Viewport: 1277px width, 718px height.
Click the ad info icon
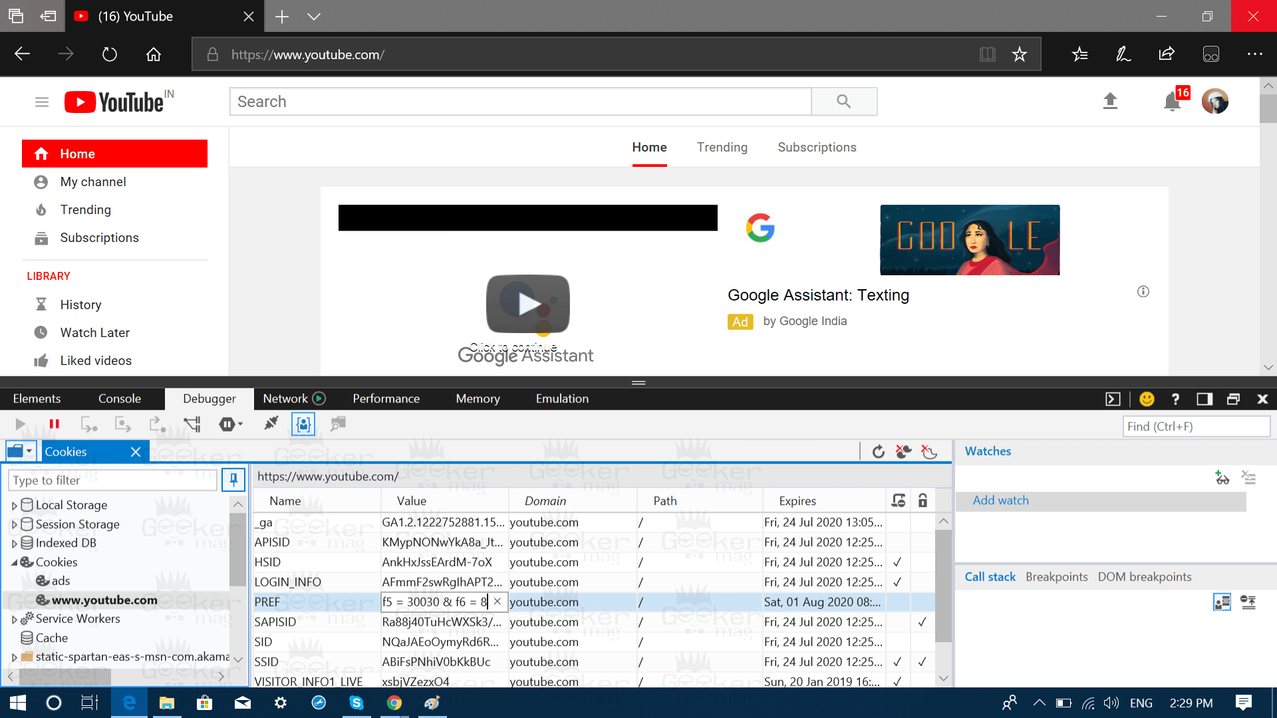coord(1143,291)
